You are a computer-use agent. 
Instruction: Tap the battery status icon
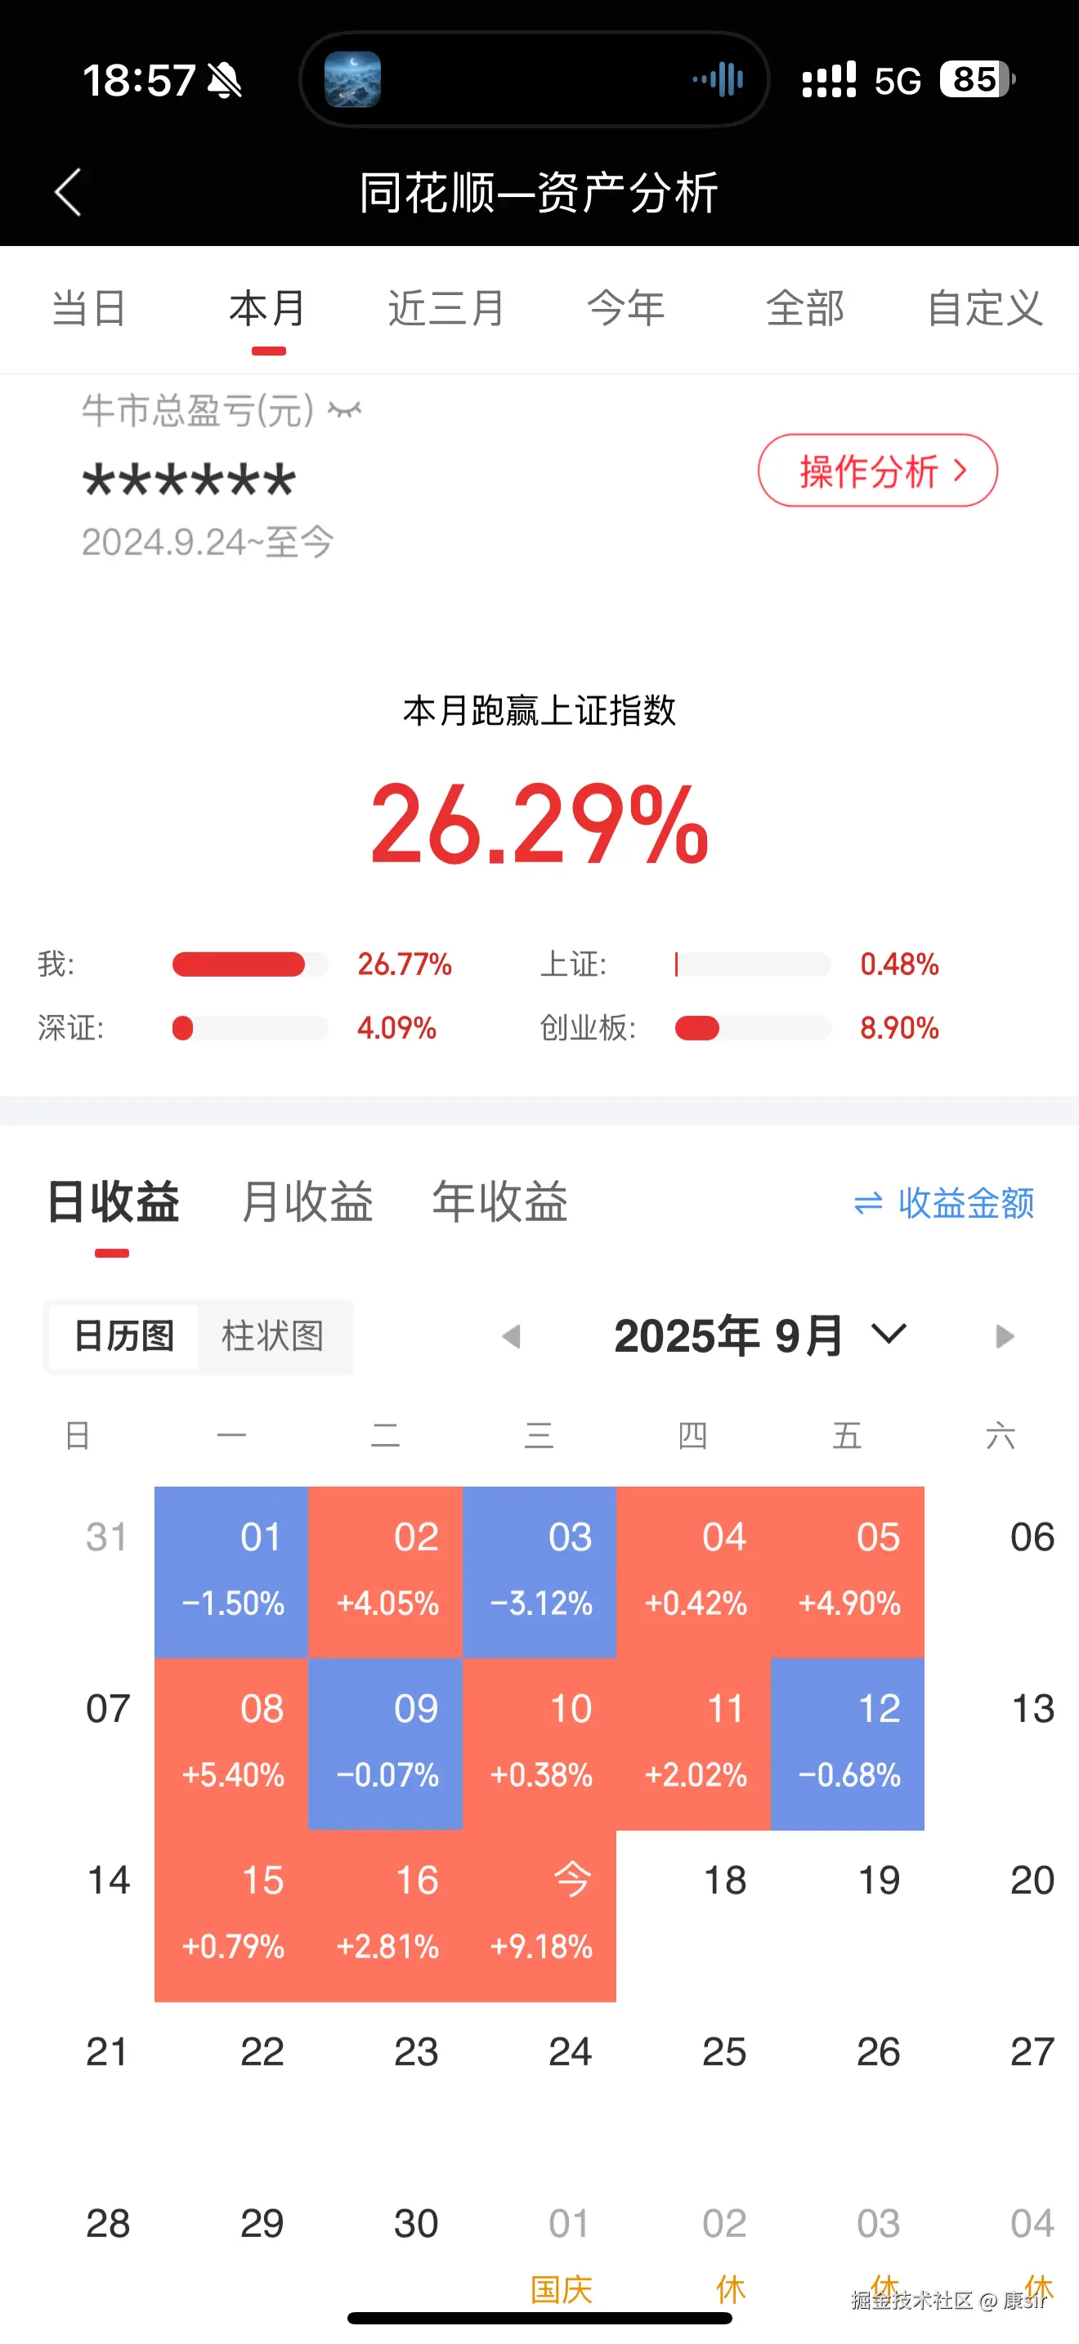pos(978,80)
